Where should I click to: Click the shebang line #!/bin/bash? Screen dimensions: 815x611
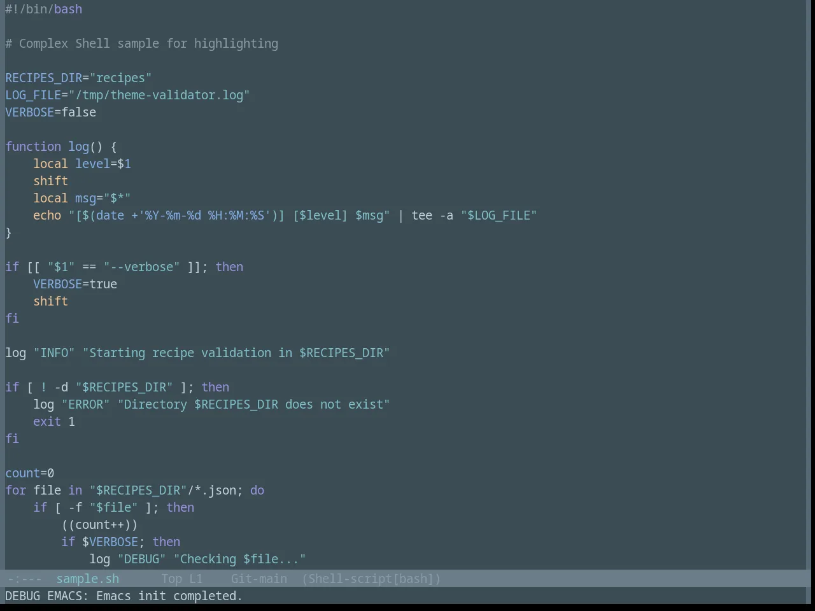[44, 9]
